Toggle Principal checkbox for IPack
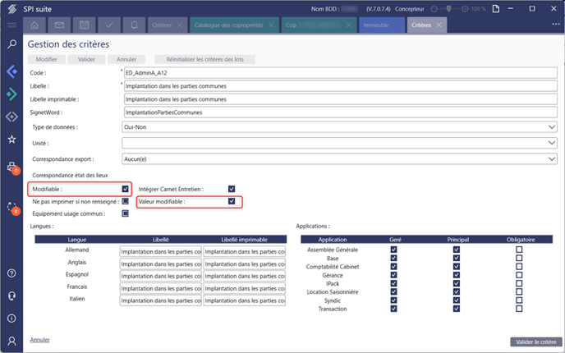 point(456,283)
